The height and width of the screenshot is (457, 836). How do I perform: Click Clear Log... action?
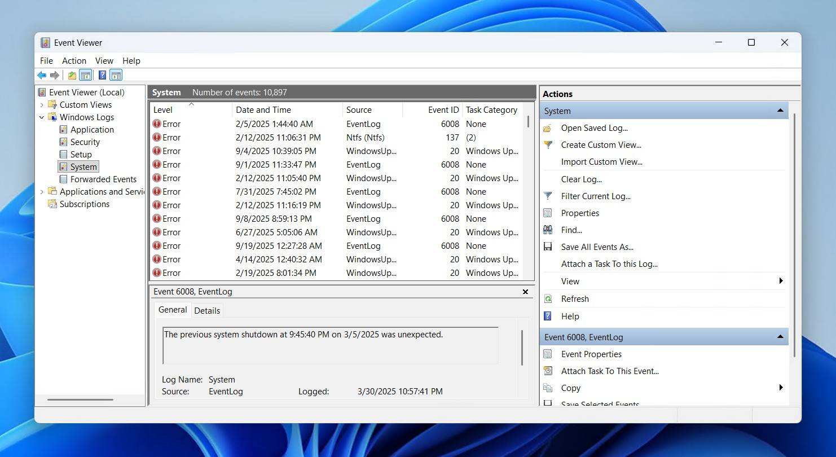click(x=581, y=179)
